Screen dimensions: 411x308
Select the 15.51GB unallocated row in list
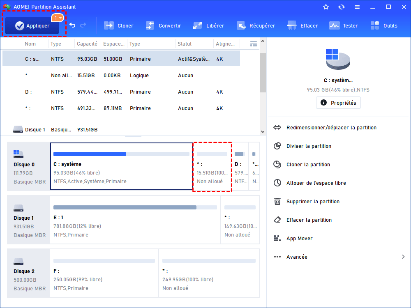click(x=121, y=76)
